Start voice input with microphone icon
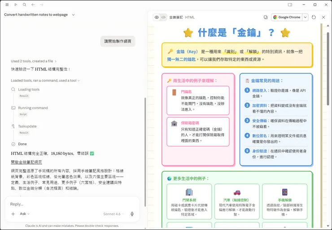Viewport: 332px width, 230px height. tap(132, 214)
